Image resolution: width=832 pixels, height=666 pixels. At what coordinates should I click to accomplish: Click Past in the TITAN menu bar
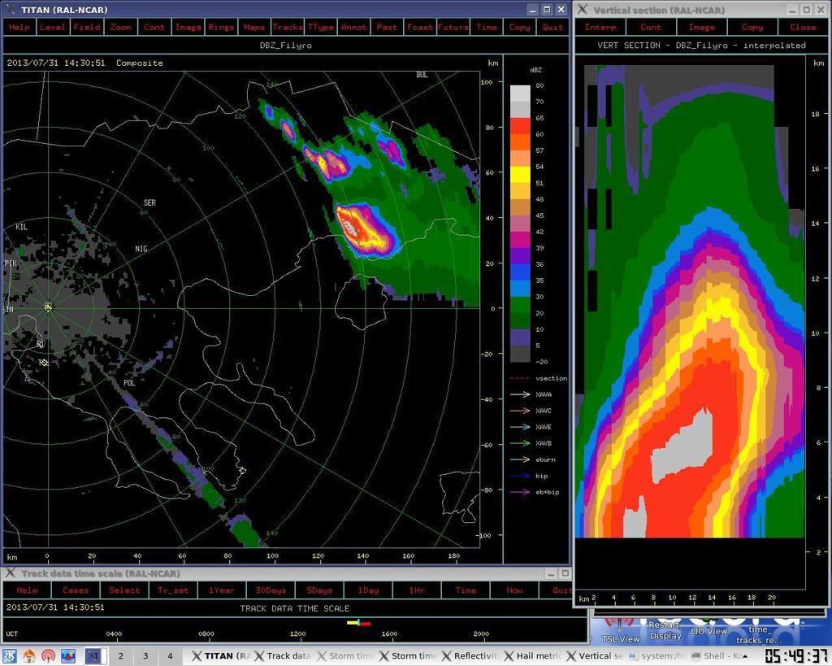tap(387, 27)
